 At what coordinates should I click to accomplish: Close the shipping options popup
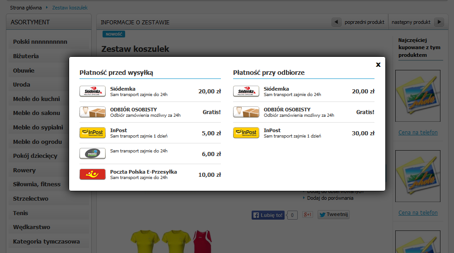coord(378,64)
